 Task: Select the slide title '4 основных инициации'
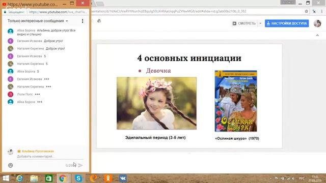[x=189, y=58]
